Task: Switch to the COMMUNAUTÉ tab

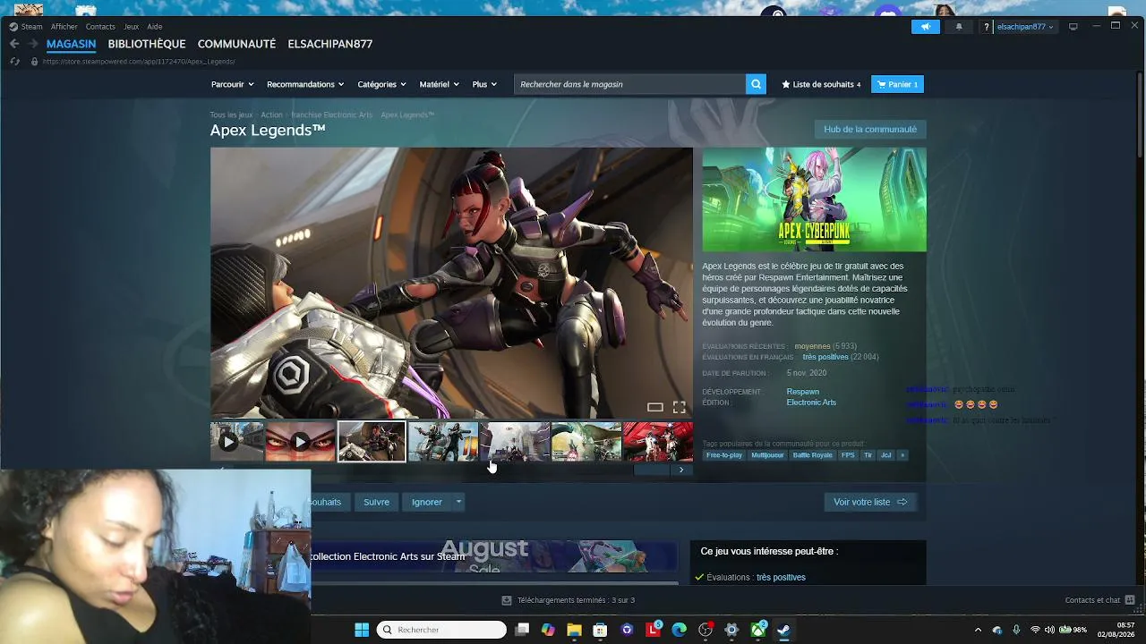Action: click(236, 44)
